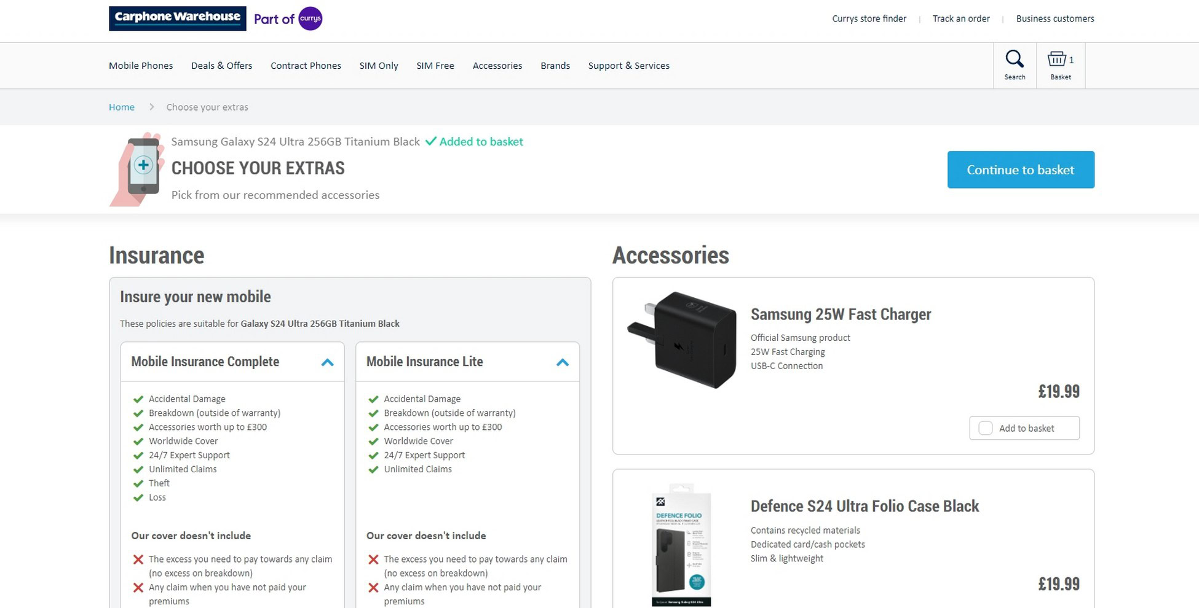Open the Brands menu
The width and height of the screenshot is (1199, 608).
click(555, 66)
